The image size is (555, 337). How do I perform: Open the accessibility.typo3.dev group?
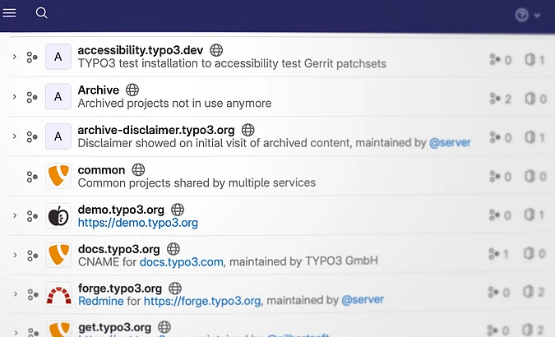point(140,50)
